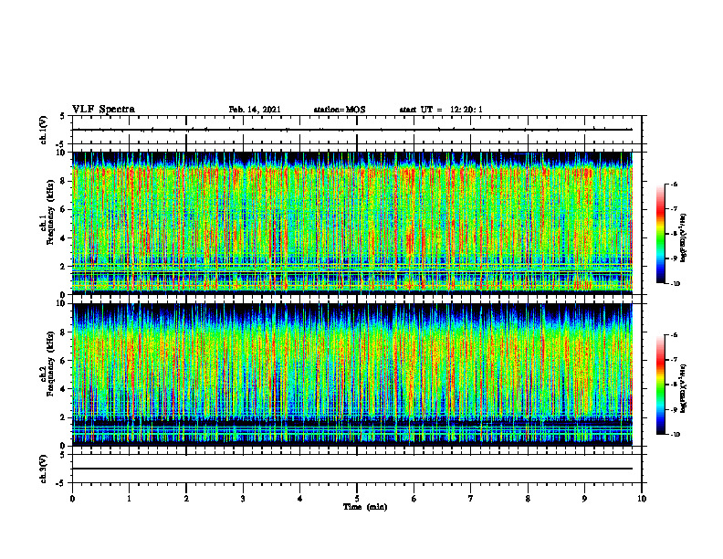The height and width of the screenshot is (559, 723).
Task: Click inside the ch.2 spectrogram panel
Action: pyautogui.click(x=352, y=374)
